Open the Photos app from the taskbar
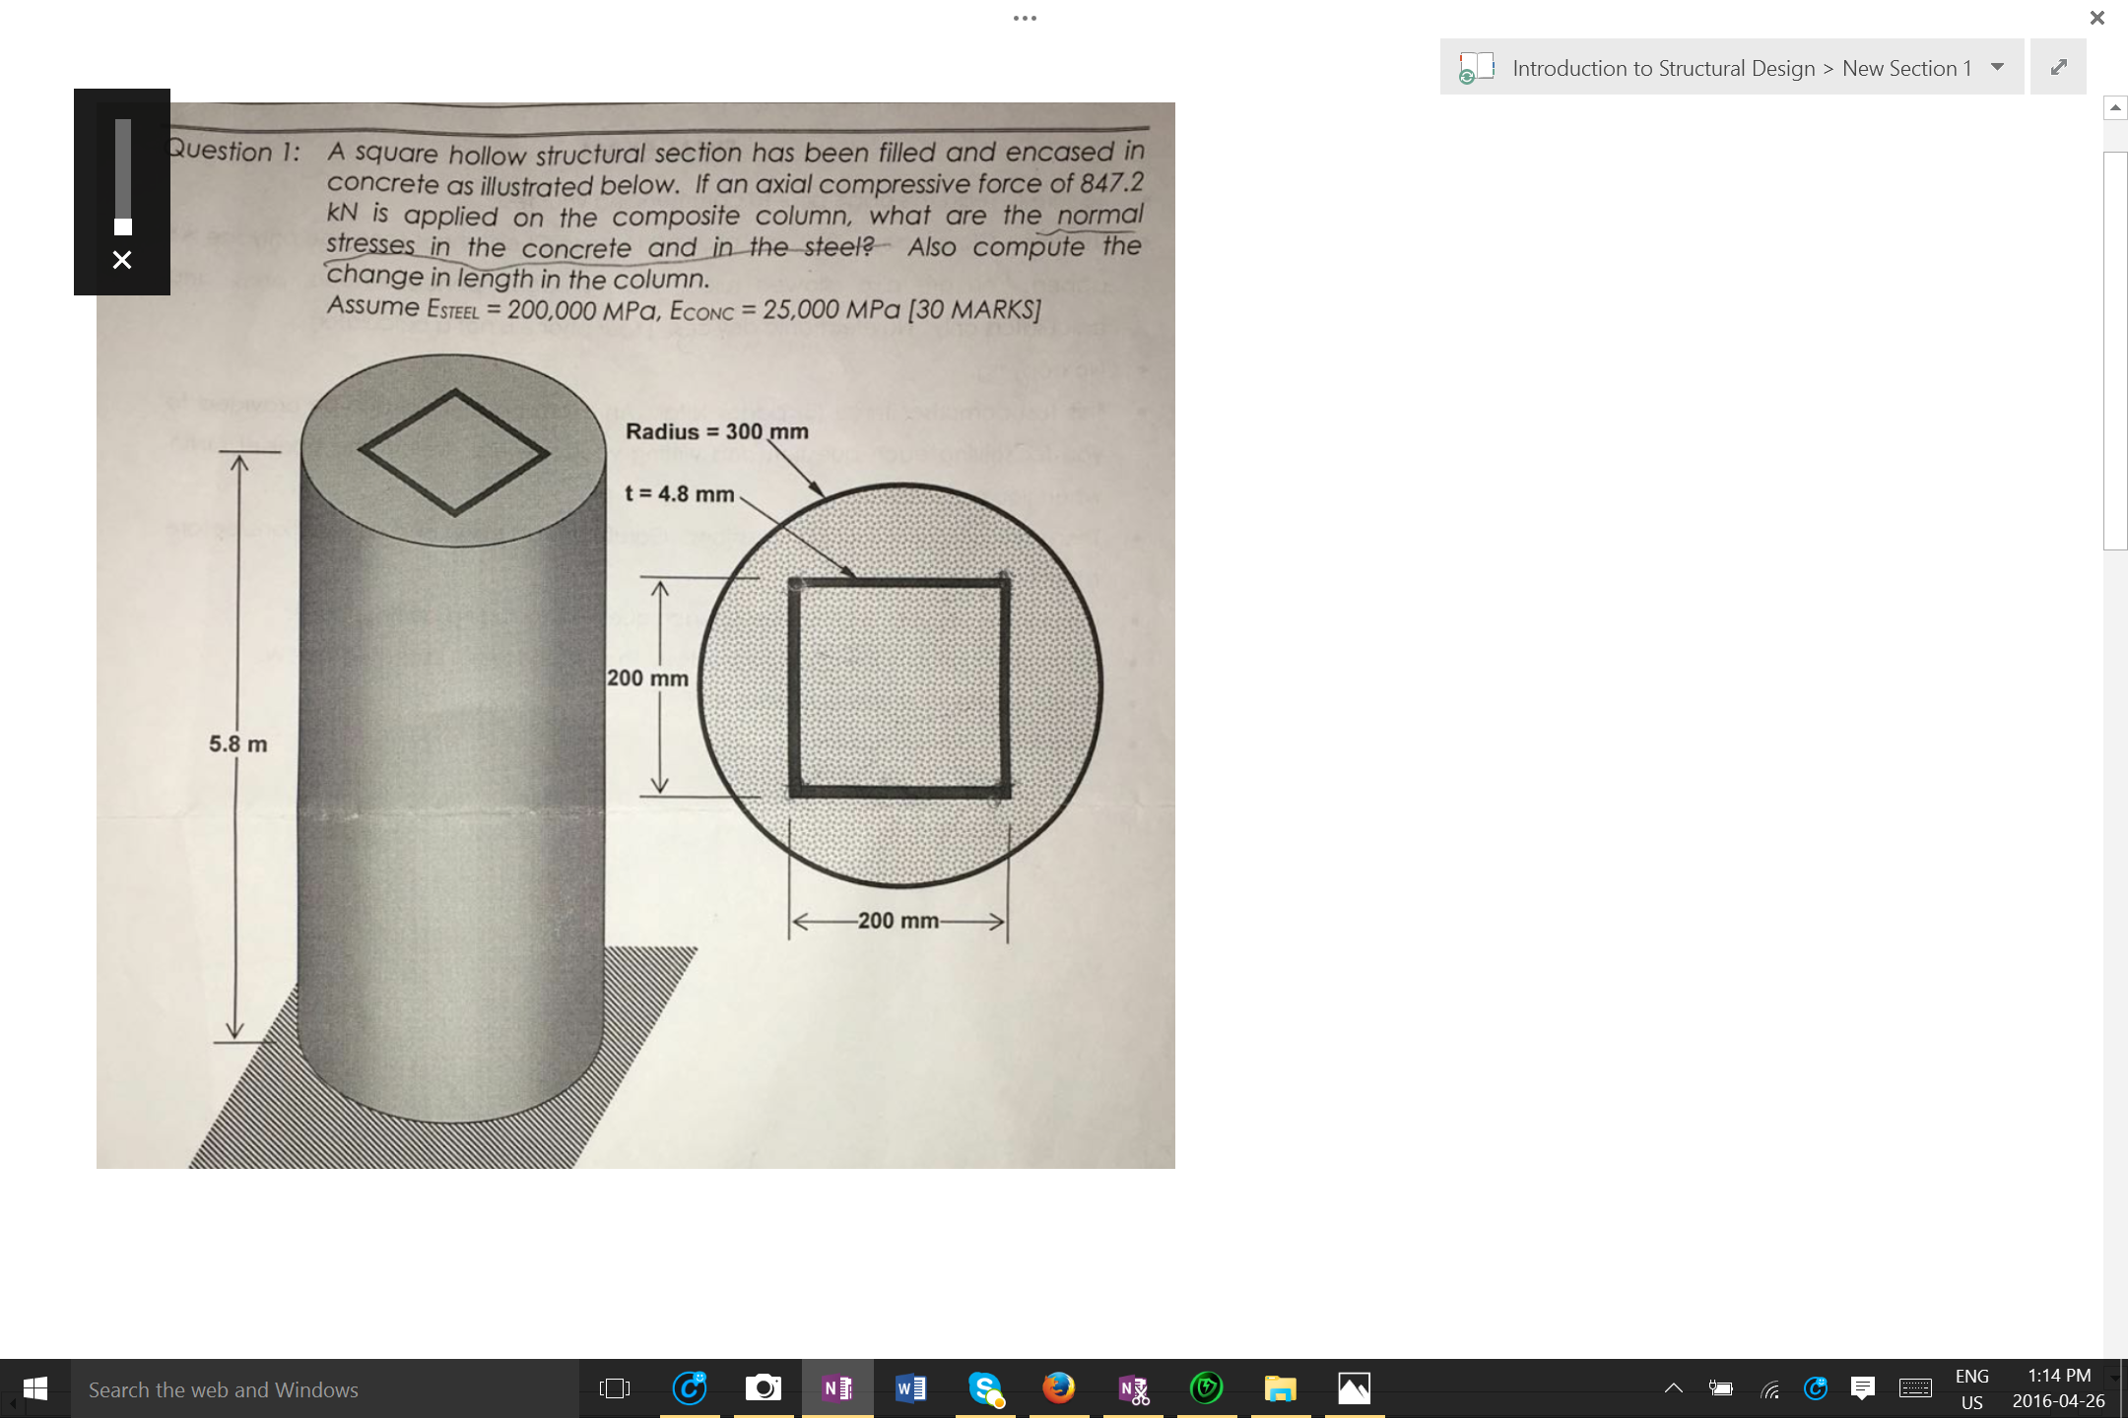The height and width of the screenshot is (1418, 2128). (1354, 1388)
